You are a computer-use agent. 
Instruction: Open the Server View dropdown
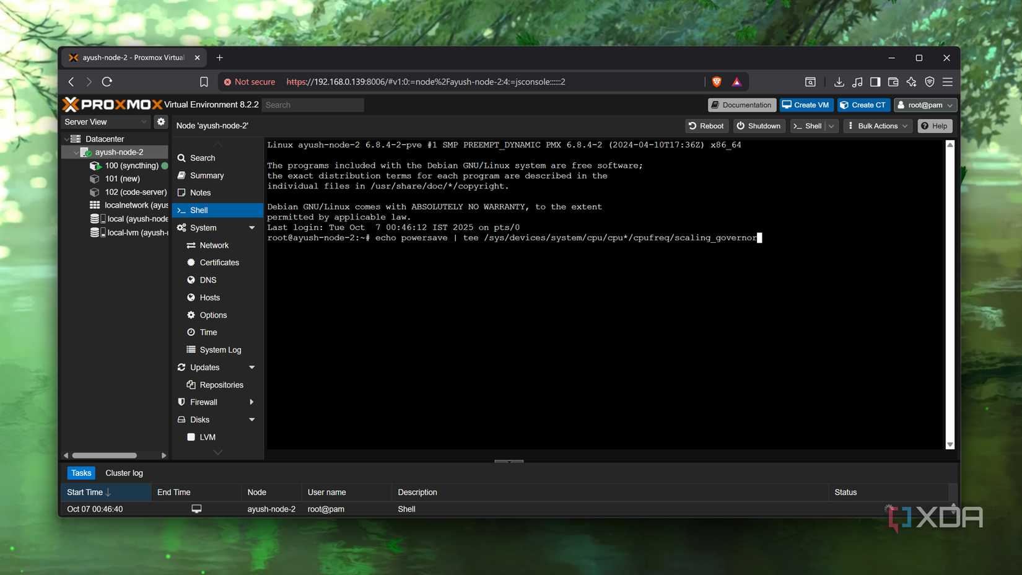[105, 121]
